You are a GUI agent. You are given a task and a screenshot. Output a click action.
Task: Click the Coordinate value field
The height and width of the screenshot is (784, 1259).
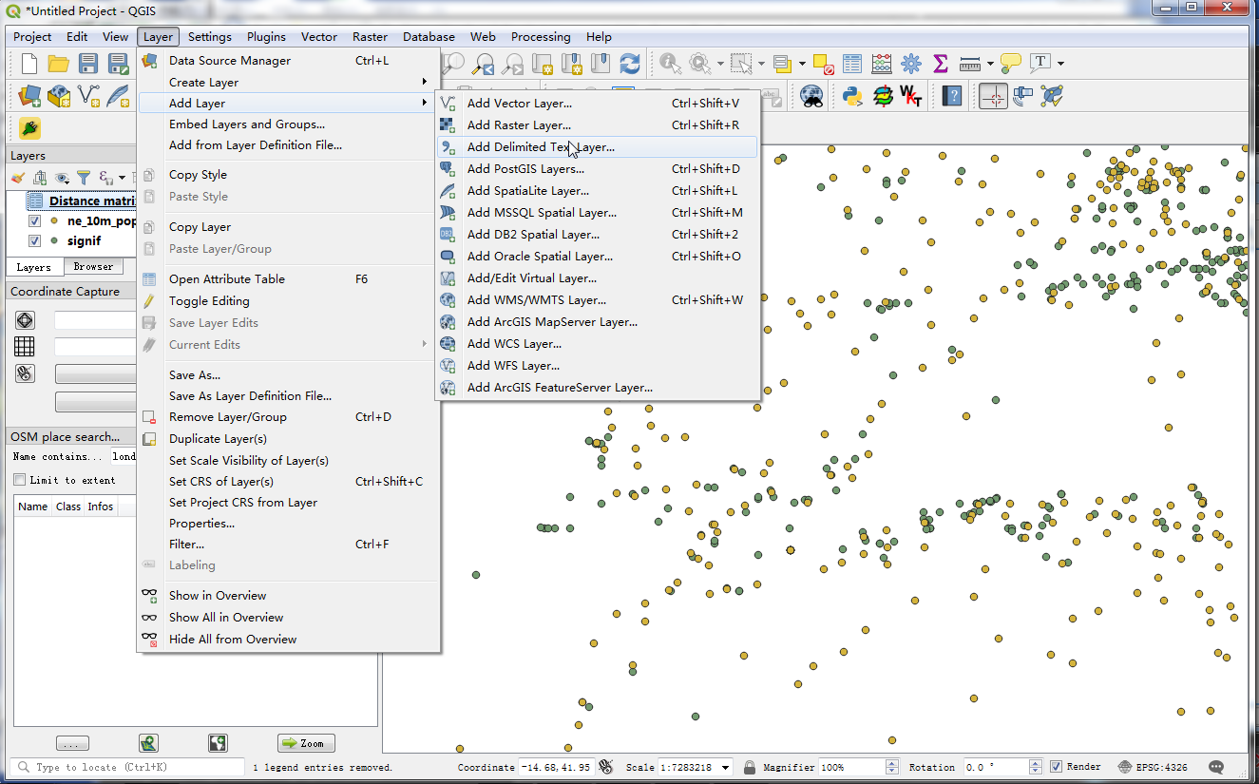(x=558, y=767)
